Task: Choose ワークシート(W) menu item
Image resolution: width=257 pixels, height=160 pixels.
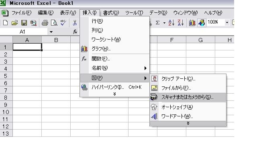Action: tap(115, 39)
